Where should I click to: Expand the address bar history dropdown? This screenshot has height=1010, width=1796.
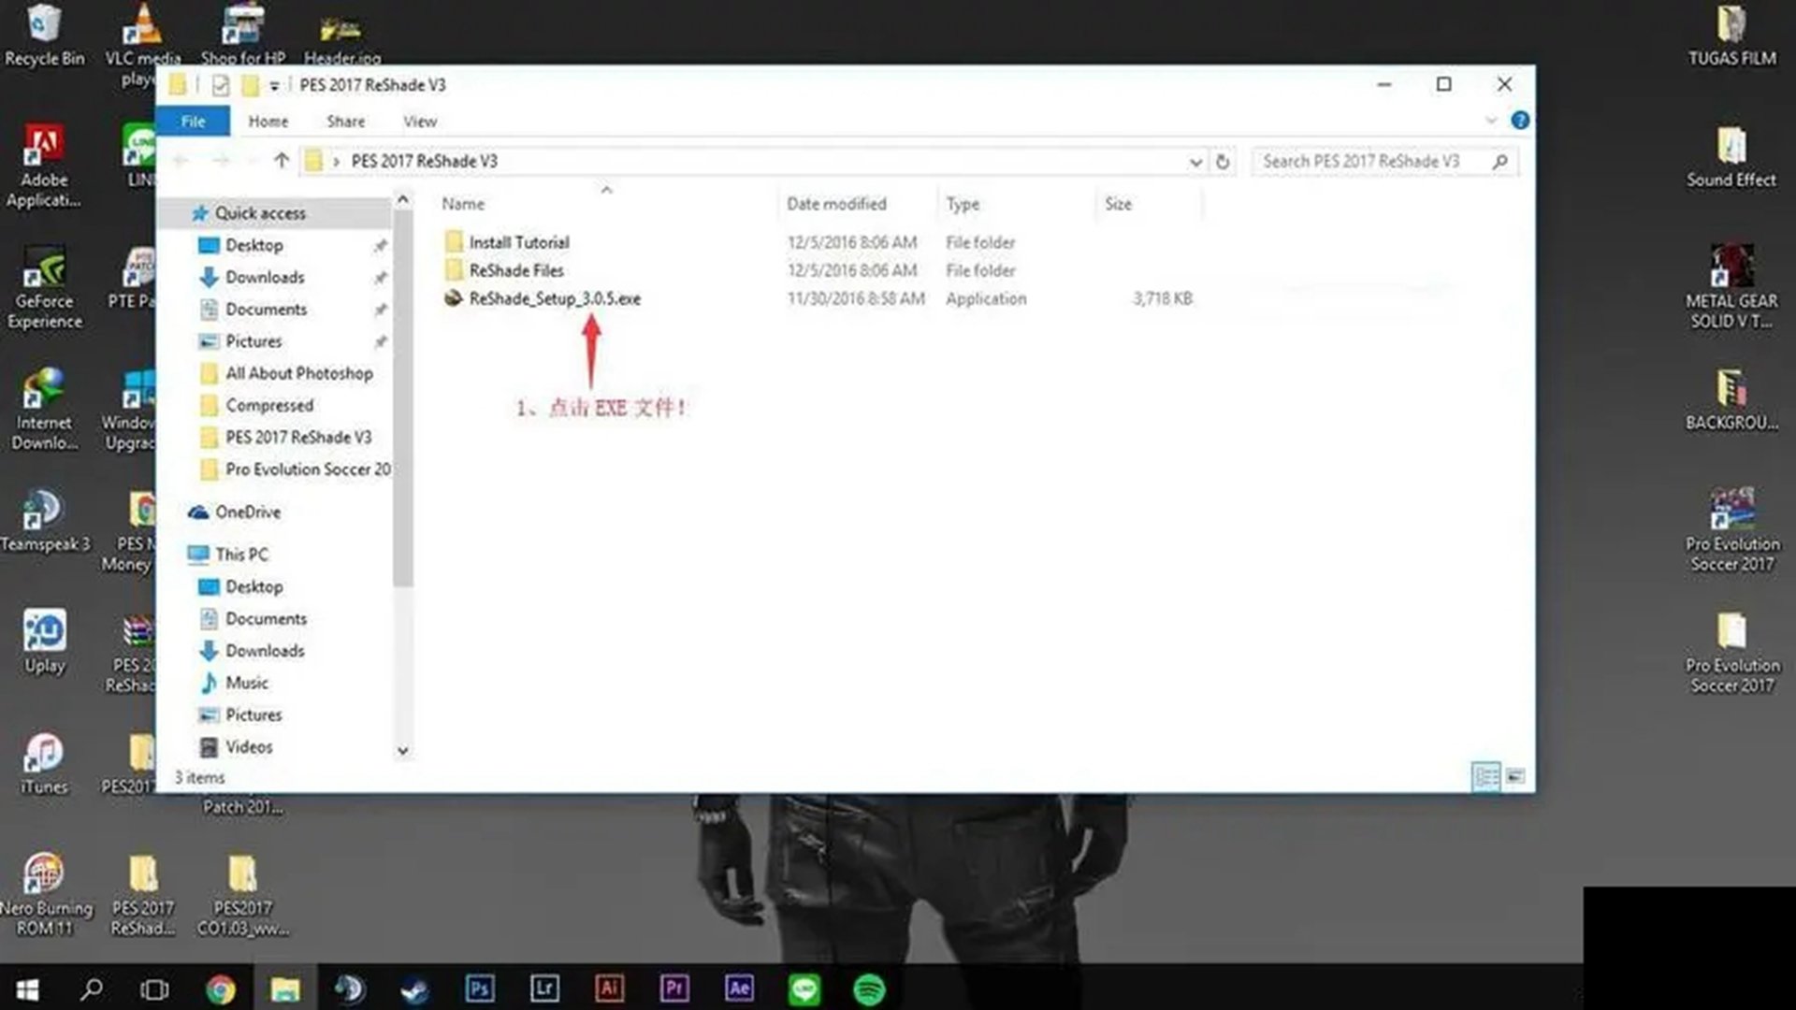pos(1195,162)
